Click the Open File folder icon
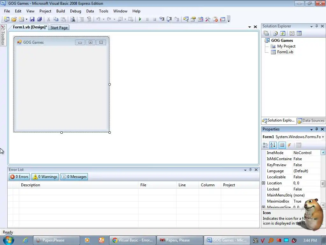This screenshot has height=245, width=326. [x=14, y=19]
